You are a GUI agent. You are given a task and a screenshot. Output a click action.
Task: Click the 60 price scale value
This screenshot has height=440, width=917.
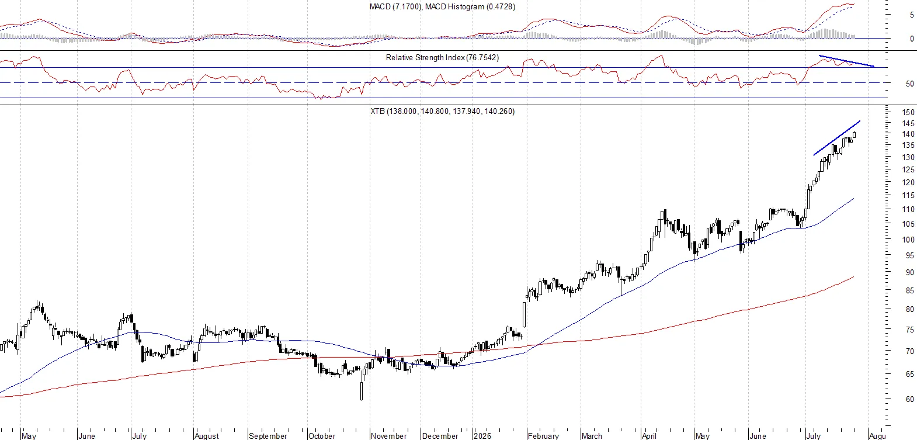pyautogui.click(x=910, y=399)
